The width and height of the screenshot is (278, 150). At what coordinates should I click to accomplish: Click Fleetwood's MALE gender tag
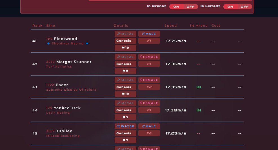149,34
